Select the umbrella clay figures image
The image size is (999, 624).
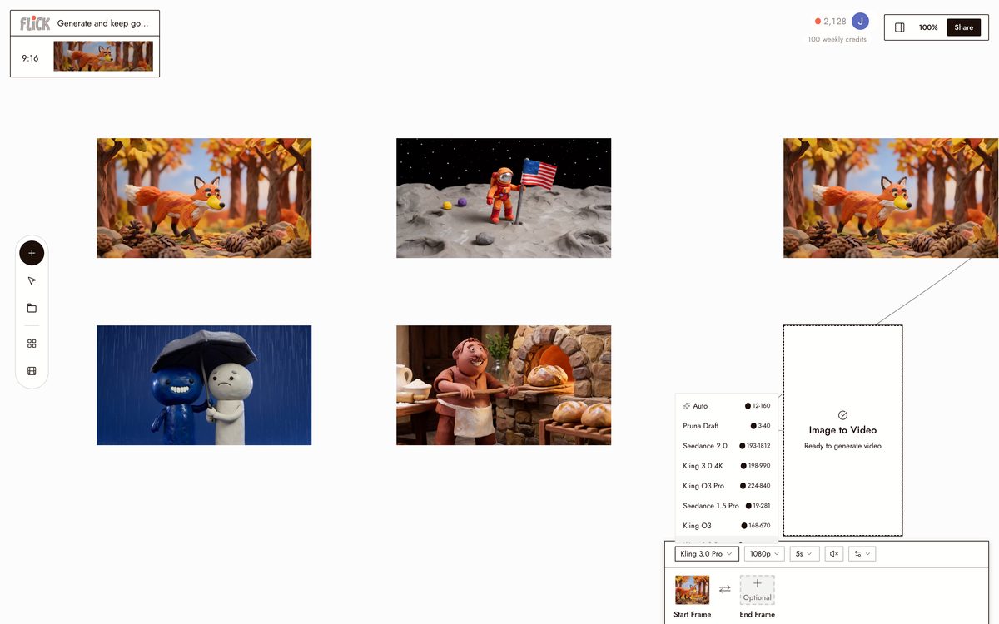(204, 385)
